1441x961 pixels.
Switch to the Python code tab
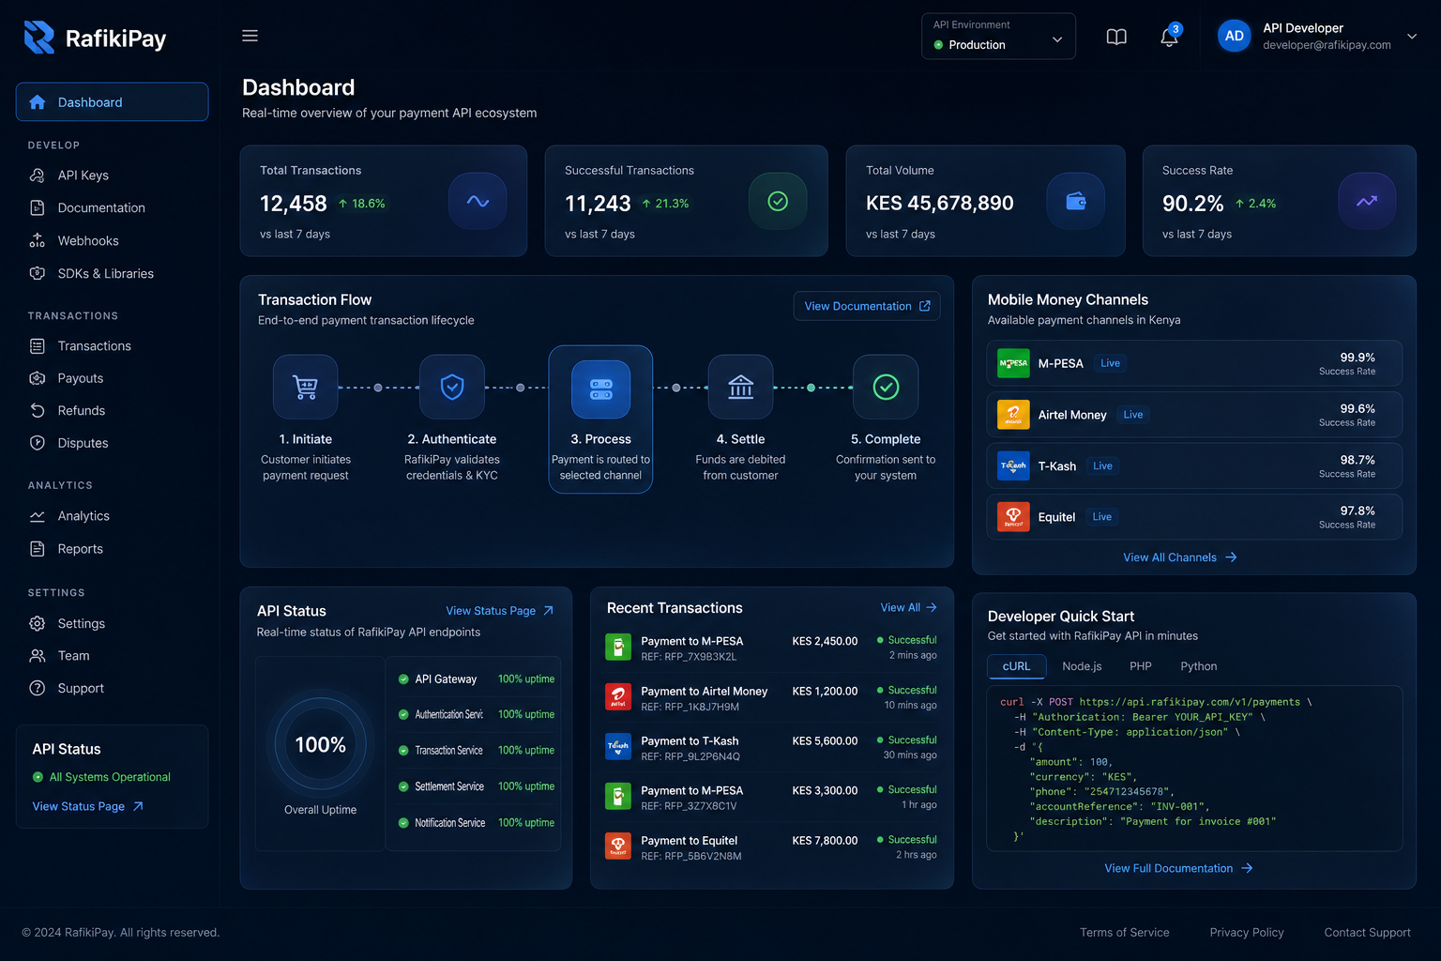[1199, 666]
